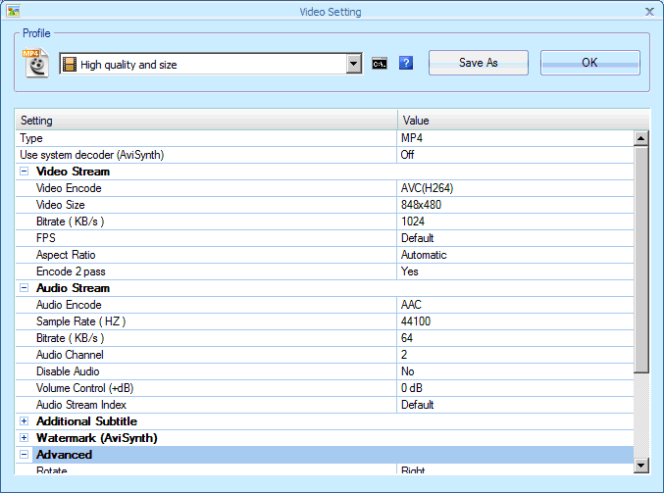Click the vertical scrollbar thumb
The width and height of the screenshot is (664, 493).
[641, 260]
